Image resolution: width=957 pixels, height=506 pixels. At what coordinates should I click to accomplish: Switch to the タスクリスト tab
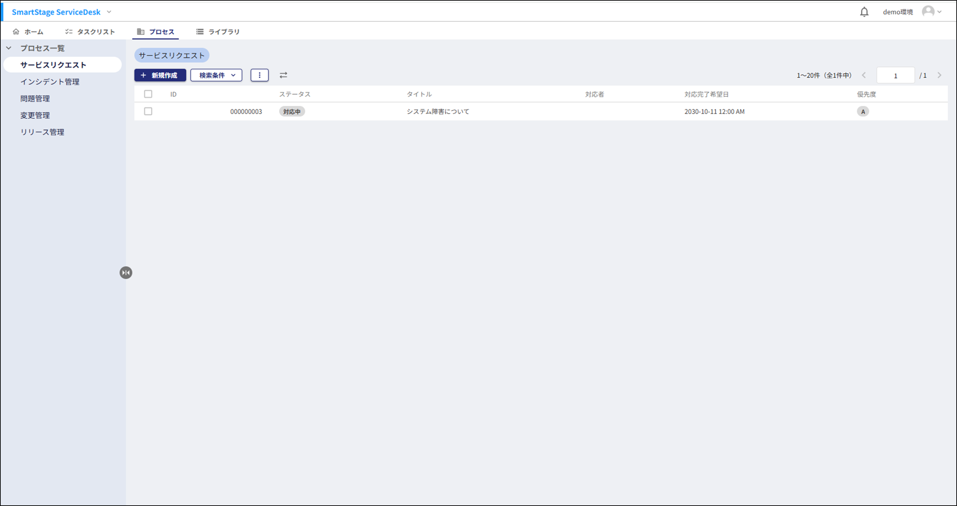(90, 32)
